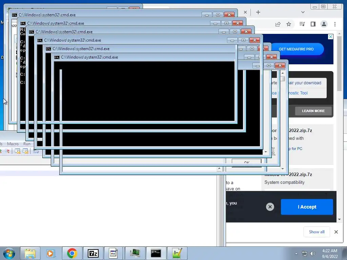Switch to Chrome via taskbar icon
Image resolution: width=347 pixels, height=260 pixels.
(72, 253)
